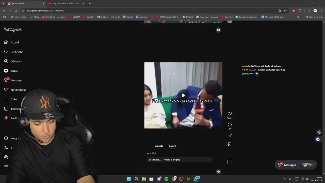Image resolution: width=325 pixels, height=183 pixels.
Task: Open the reel's three-dot more options
Action: pyautogui.click(x=230, y=153)
